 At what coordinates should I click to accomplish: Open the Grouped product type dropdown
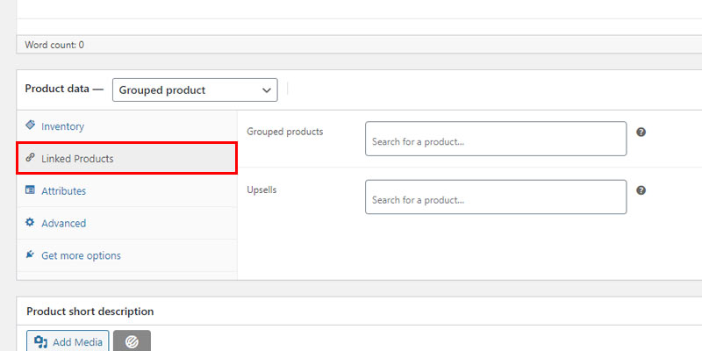coord(195,90)
